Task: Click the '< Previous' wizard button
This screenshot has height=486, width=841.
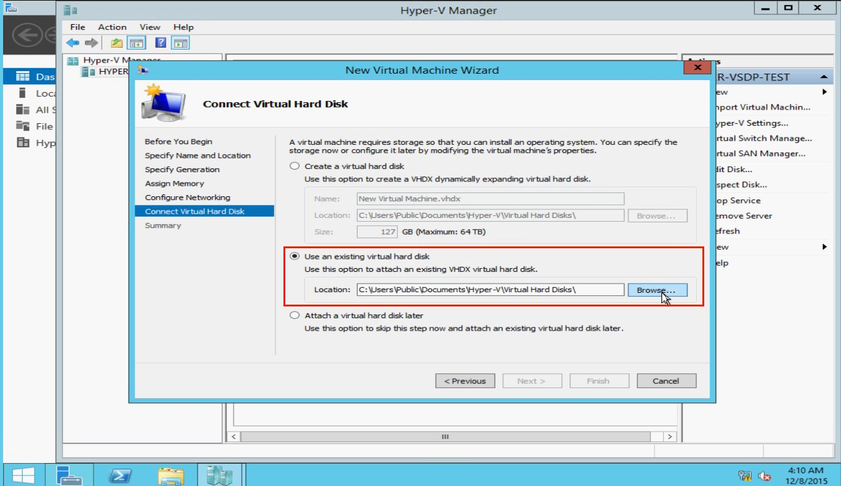Action: click(x=465, y=381)
